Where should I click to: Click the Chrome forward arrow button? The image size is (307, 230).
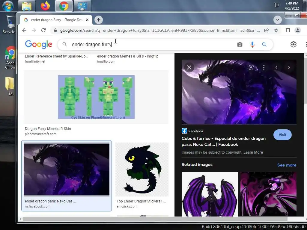click(34, 30)
